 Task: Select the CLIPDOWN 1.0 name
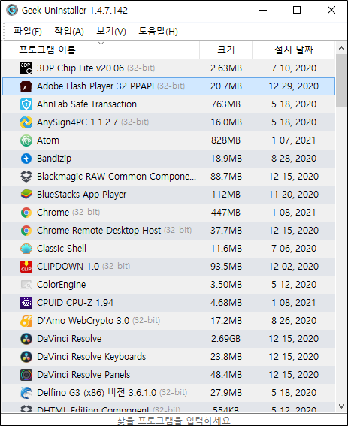pos(68,267)
